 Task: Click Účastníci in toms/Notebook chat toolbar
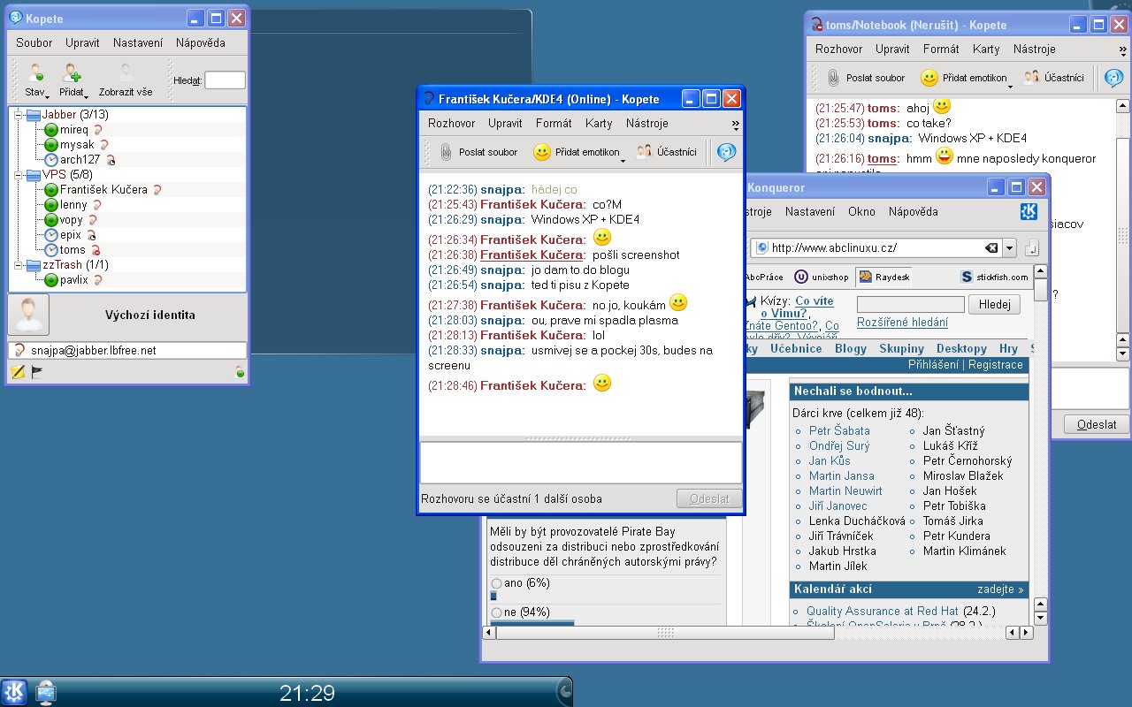tap(1053, 78)
